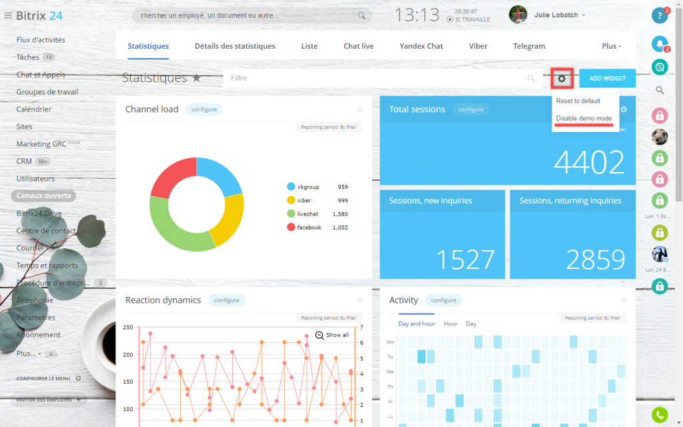Click the Filtre input field
The image size is (683, 427).
[x=382, y=79]
